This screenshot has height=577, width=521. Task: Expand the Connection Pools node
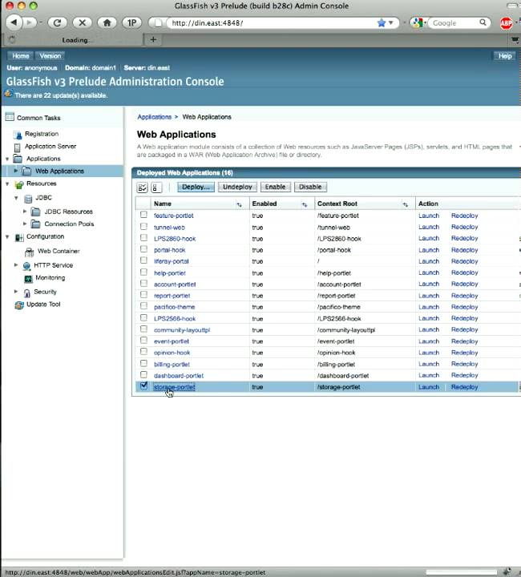point(25,224)
